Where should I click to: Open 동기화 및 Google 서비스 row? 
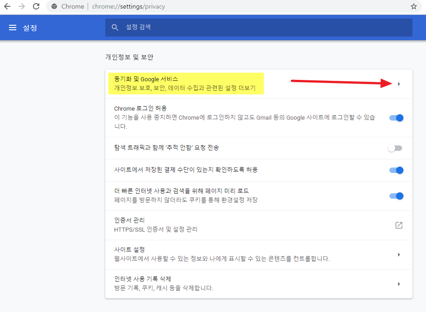click(259, 84)
